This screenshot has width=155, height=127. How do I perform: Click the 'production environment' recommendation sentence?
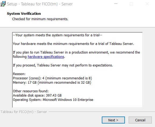tap(76, 54)
